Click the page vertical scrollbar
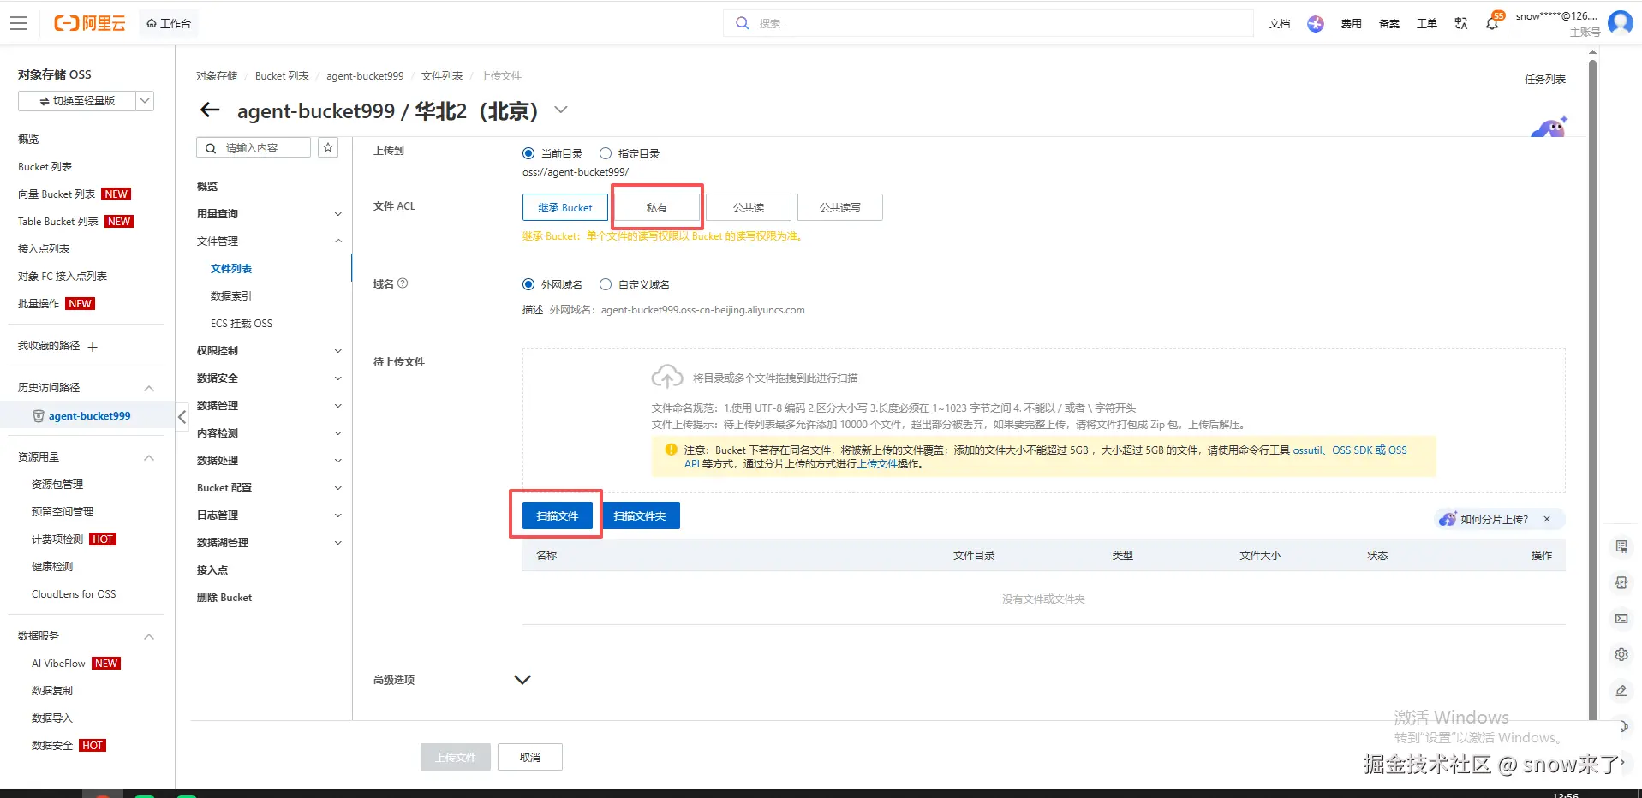 pos(1592,390)
